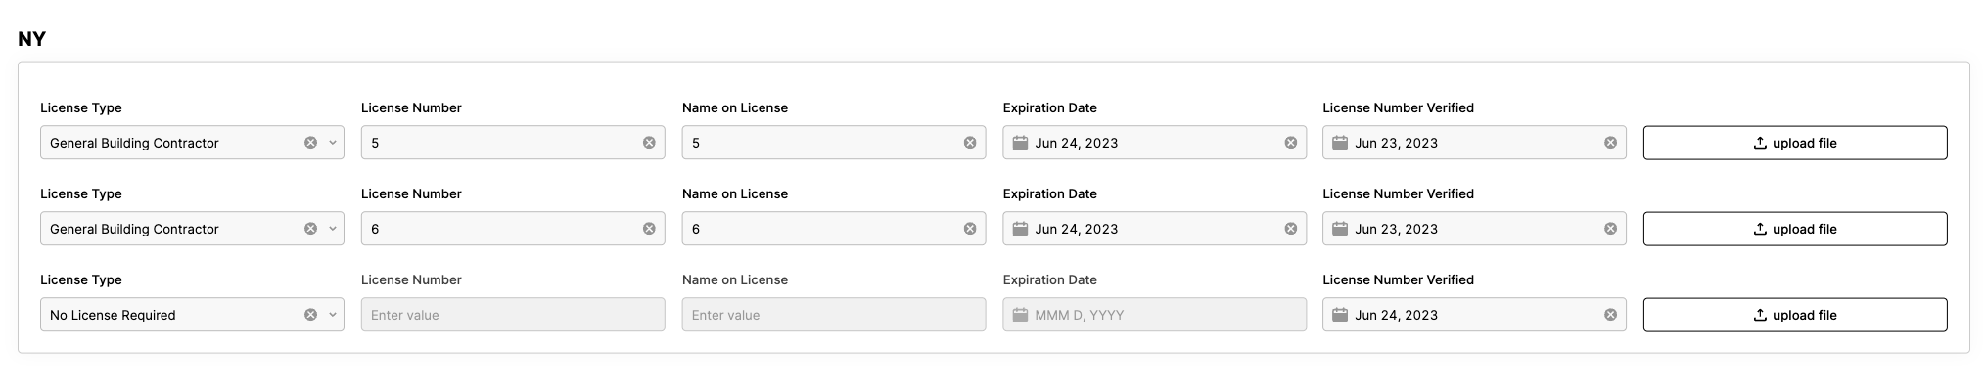Clear first row License Number Verified date
1986x386 pixels.
(x=1610, y=143)
